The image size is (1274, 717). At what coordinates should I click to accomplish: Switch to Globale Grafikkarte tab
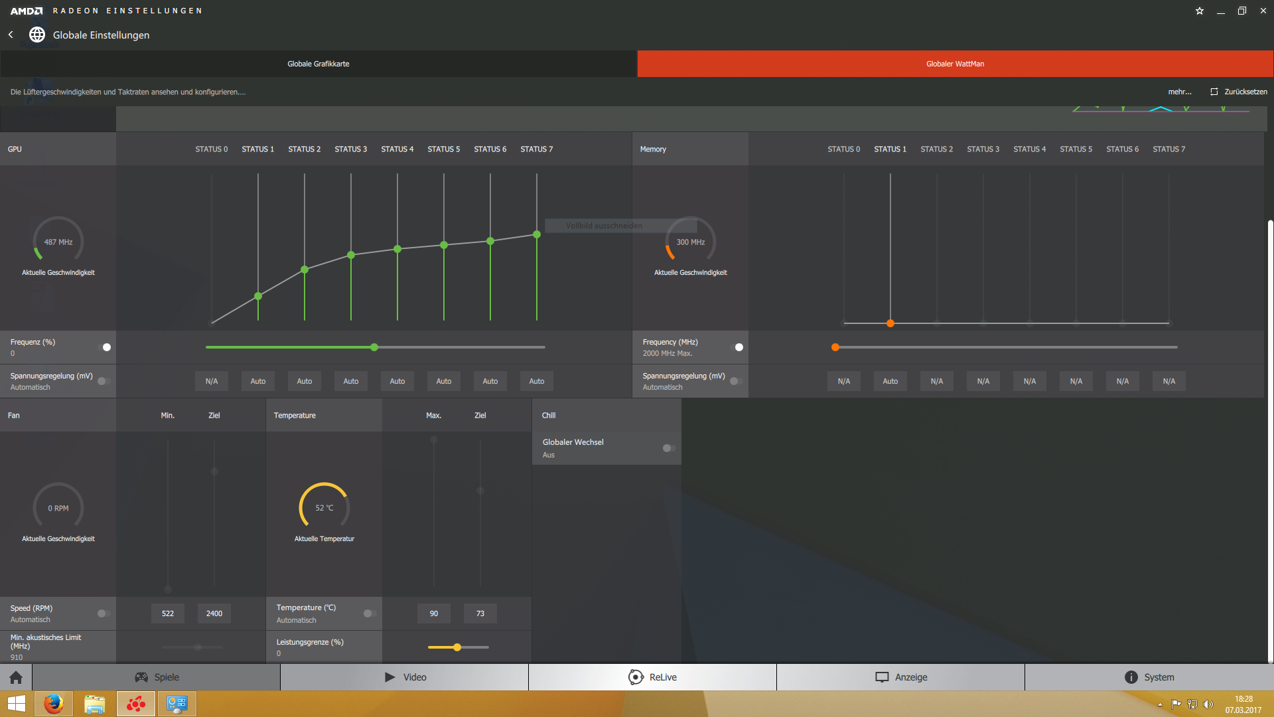coord(318,64)
